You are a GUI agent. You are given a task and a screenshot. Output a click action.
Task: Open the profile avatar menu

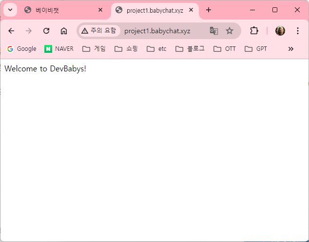click(280, 31)
